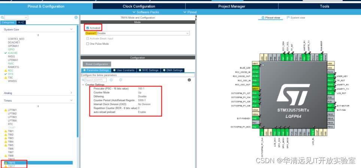Click the Counter Mode value Up

pos(140,92)
